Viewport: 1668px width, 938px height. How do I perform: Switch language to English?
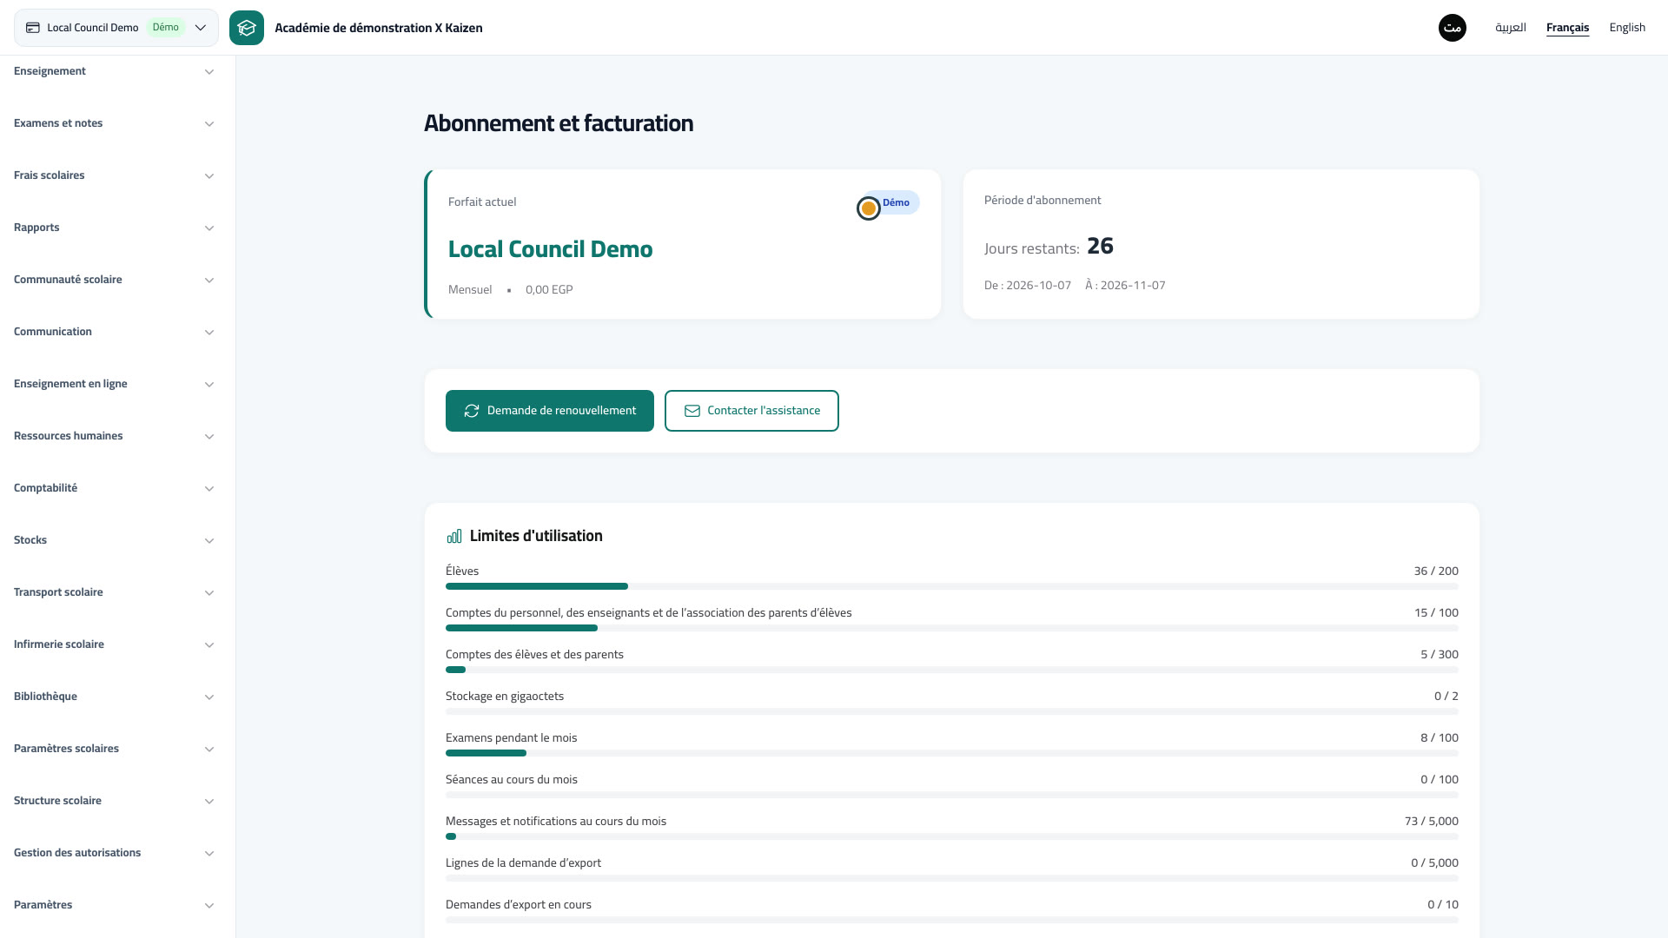click(1627, 28)
